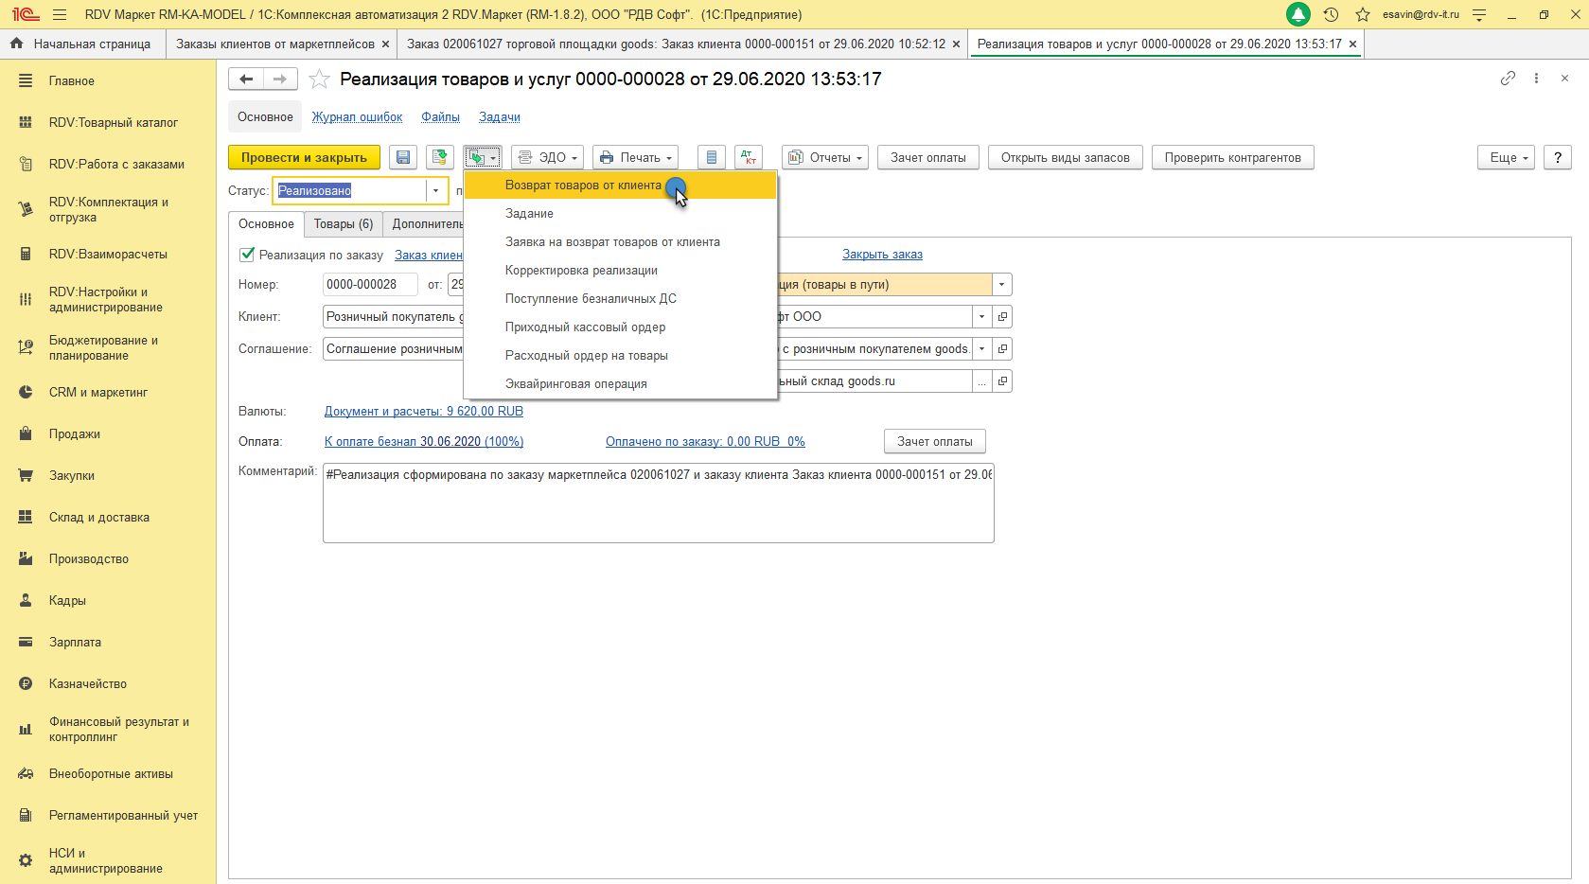Open the Закрыть заказ link
The height and width of the screenshot is (884, 1589).
coord(882,255)
